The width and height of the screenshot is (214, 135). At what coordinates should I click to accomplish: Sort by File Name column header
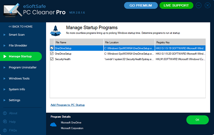79,43
